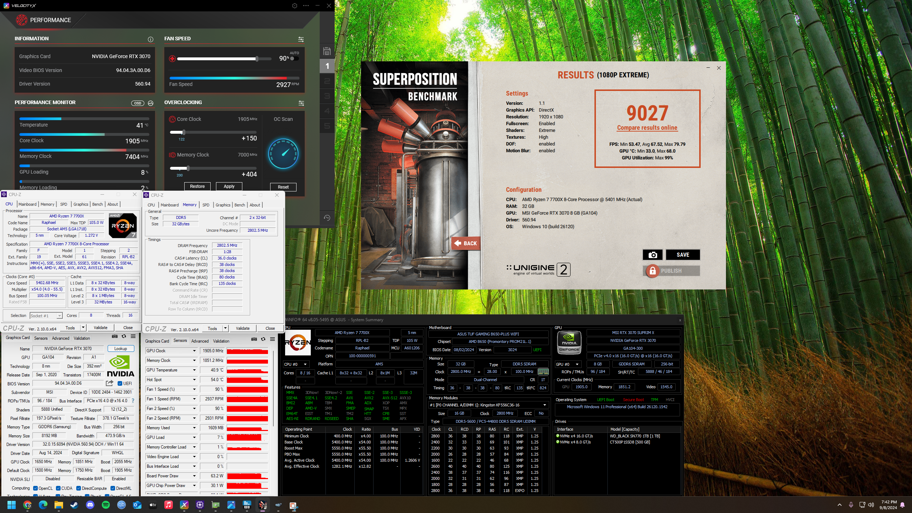Click Compare results online link
912x513 pixels.
pyautogui.click(x=647, y=128)
